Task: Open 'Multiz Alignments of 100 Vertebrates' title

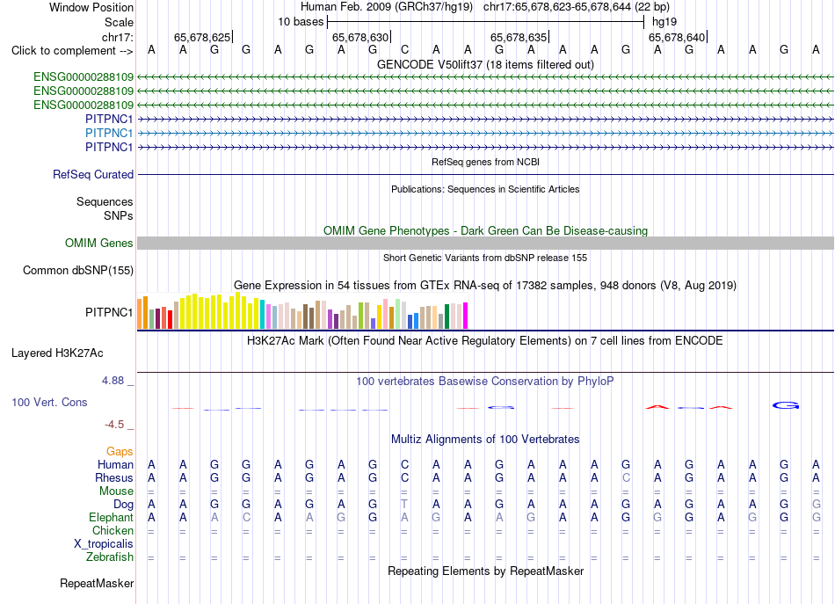Action: 485,440
